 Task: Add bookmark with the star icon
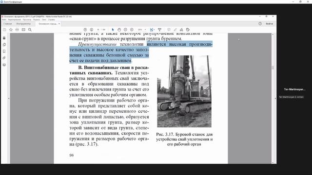tap(11, 30)
